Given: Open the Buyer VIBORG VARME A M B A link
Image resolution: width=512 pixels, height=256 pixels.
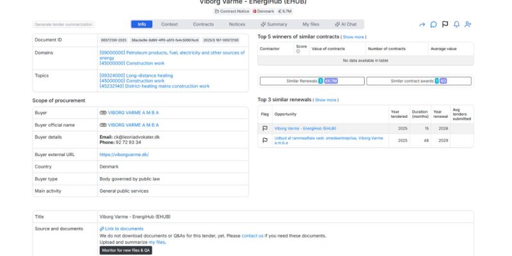Looking at the screenshot, I should tap(133, 113).
